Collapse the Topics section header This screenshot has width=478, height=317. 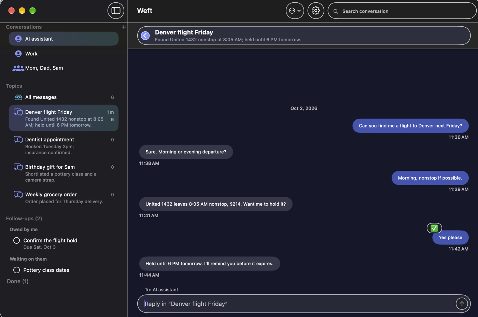tap(14, 86)
